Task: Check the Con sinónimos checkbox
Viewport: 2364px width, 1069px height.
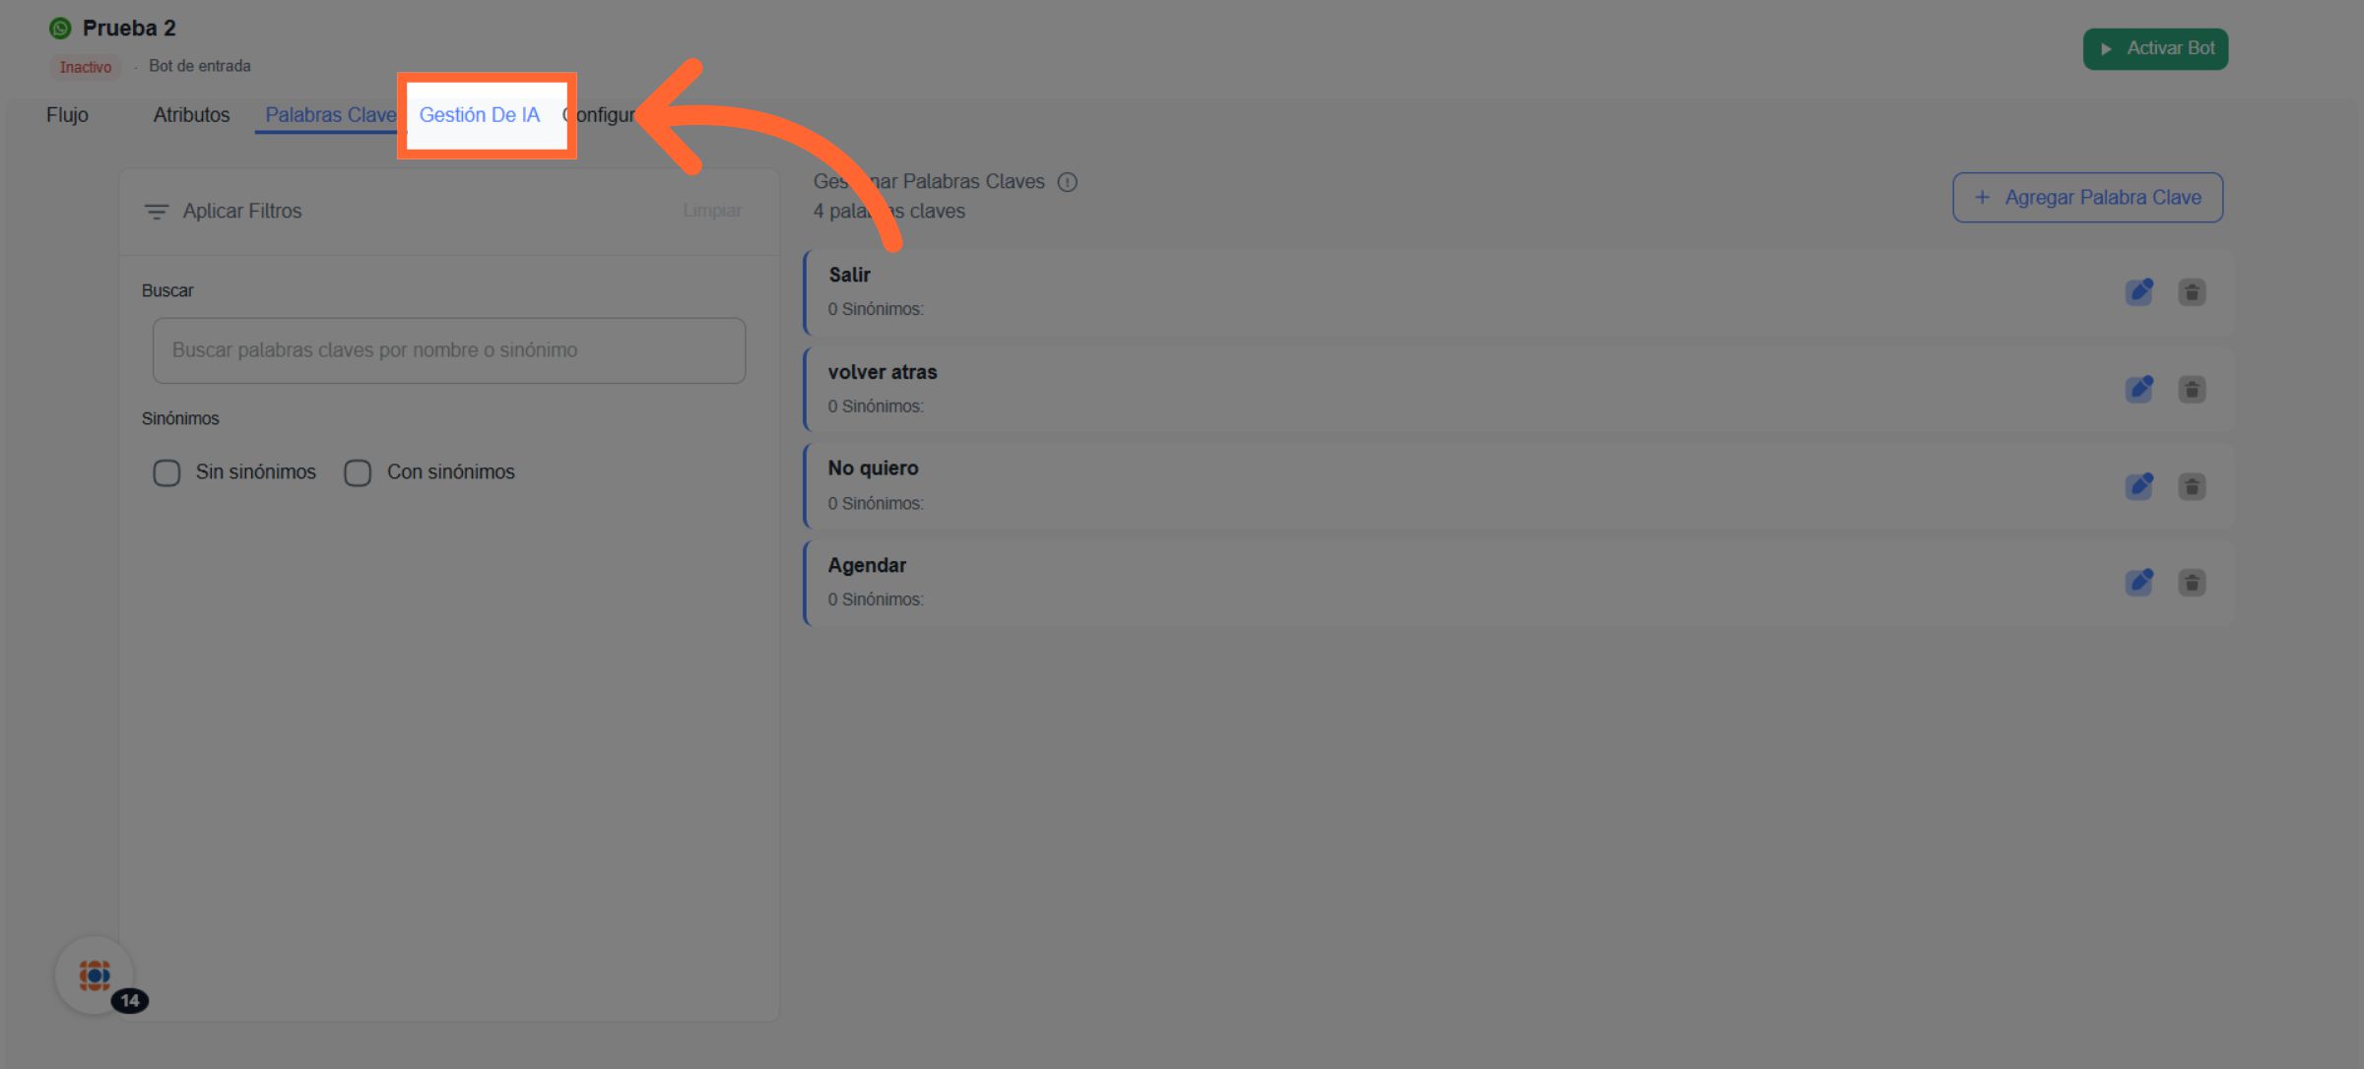Action: point(358,472)
